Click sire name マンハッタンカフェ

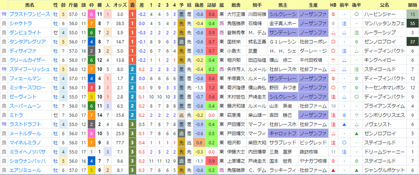coord(385,24)
